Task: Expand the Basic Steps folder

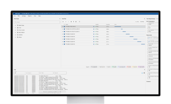Action: coord(15,25)
